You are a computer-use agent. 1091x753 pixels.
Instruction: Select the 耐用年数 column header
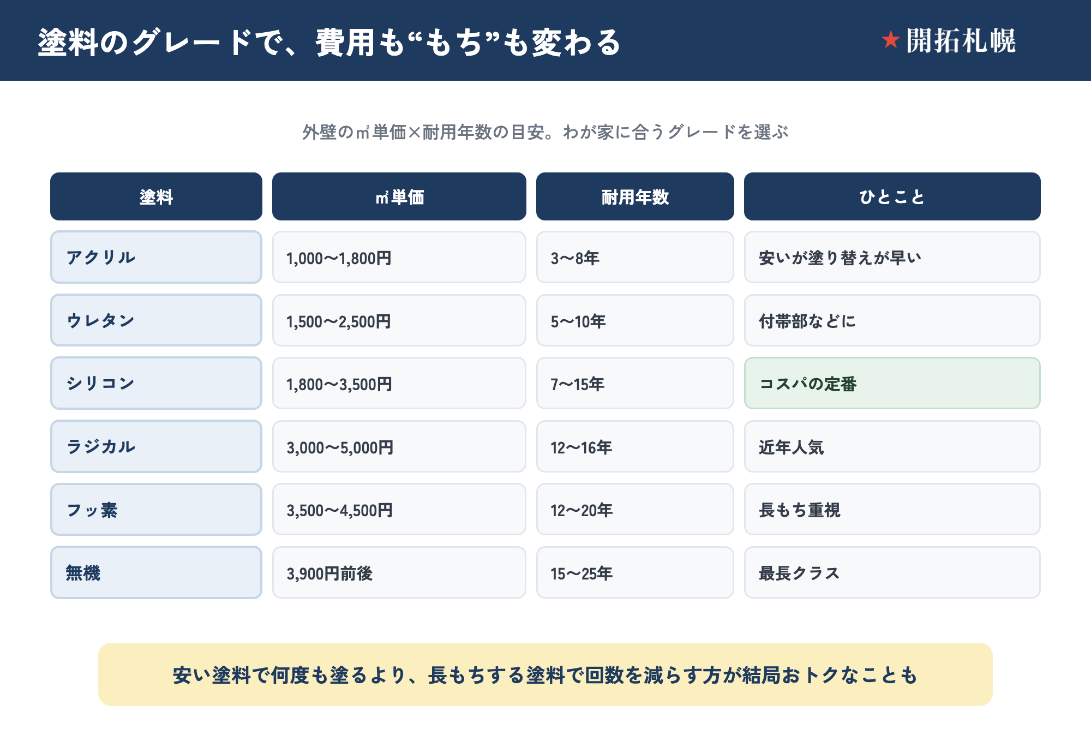click(635, 196)
